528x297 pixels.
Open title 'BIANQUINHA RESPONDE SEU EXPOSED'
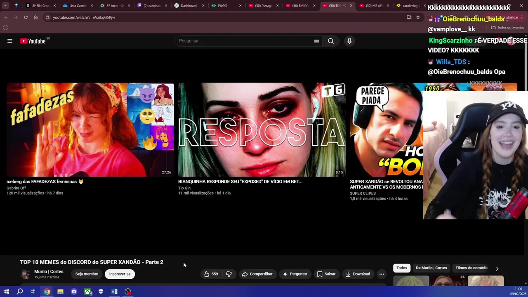coord(240,181)
